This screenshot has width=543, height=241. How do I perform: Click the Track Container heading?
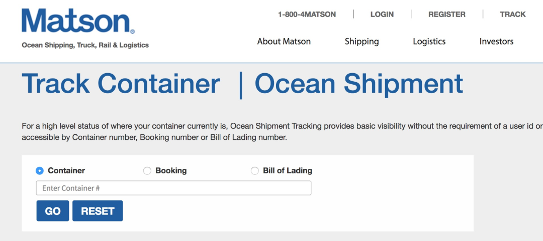pyautogui.click(x=121, y=84)
